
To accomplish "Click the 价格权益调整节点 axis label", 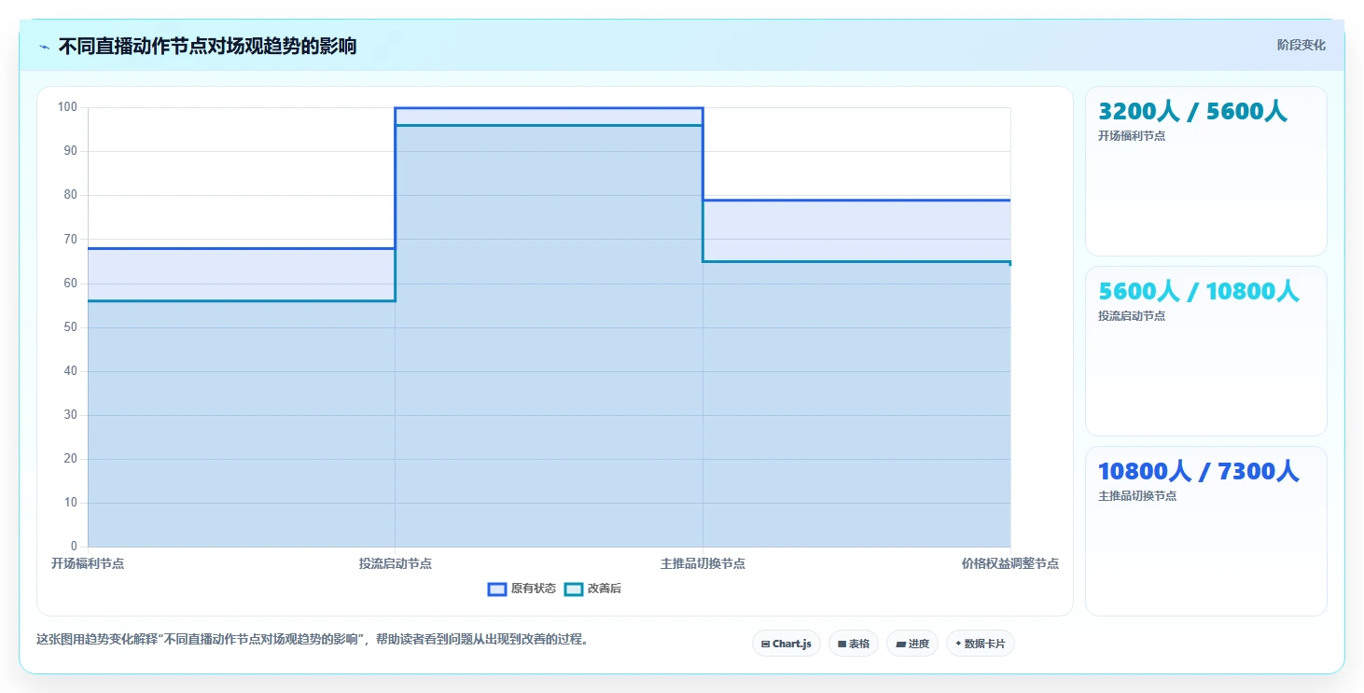I will point(1010,563).
